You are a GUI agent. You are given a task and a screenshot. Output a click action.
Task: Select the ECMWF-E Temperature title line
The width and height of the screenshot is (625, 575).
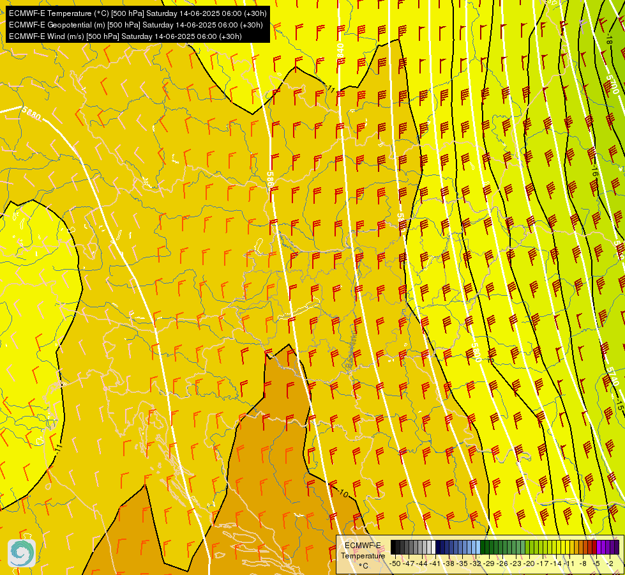(137, 13)
